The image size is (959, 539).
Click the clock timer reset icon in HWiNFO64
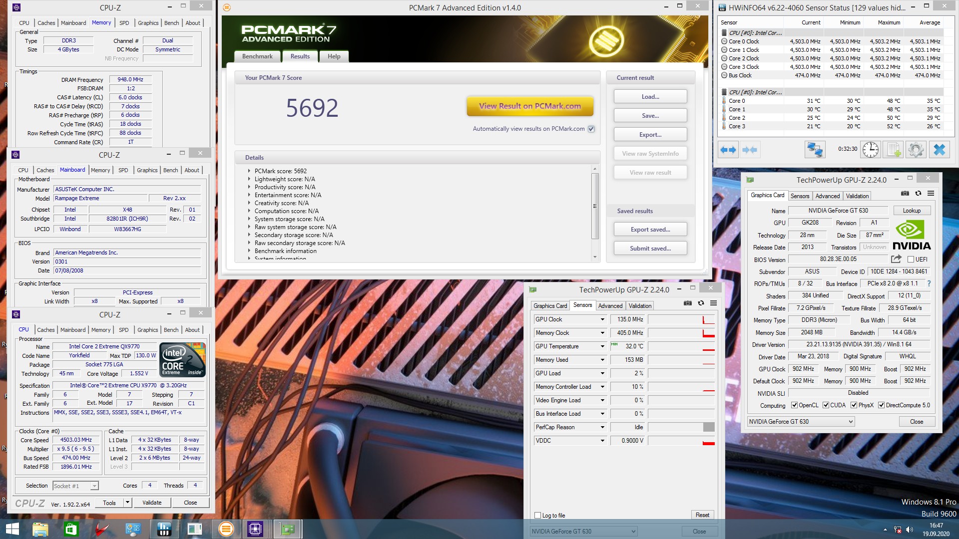871,150
